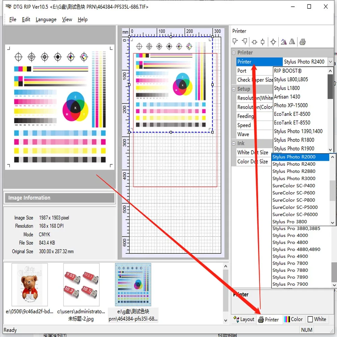Choose Stylus Pro 4880,4890 printer
Viewport: 337px width, 337px height.
click(x=302, y=249)
